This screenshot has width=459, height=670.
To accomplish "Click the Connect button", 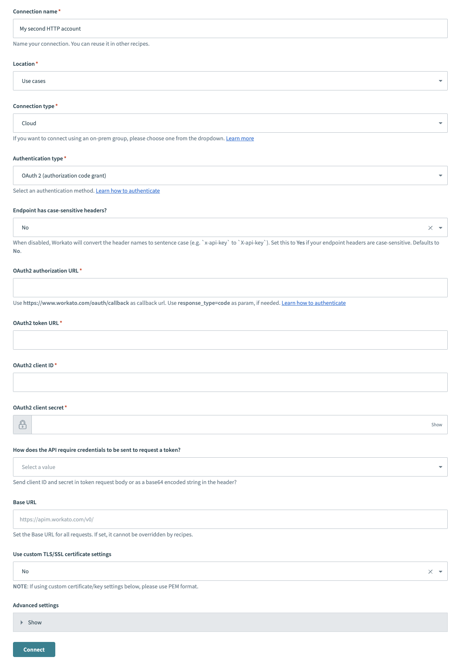I will (34, 649).
